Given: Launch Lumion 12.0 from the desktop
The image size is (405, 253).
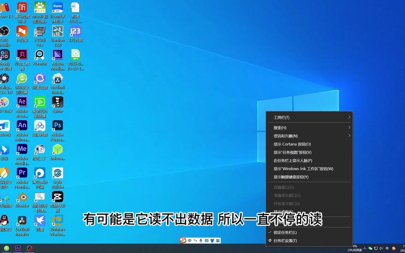Looking at the screenshot, I should pyautogui.click(x=57, y=35).
